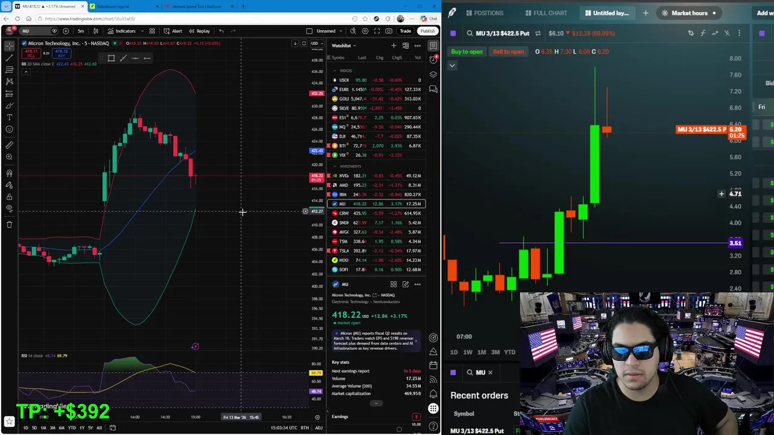Delete drawings with trash can icon
The height and width of the screenshot is (435, 774).
9,225
